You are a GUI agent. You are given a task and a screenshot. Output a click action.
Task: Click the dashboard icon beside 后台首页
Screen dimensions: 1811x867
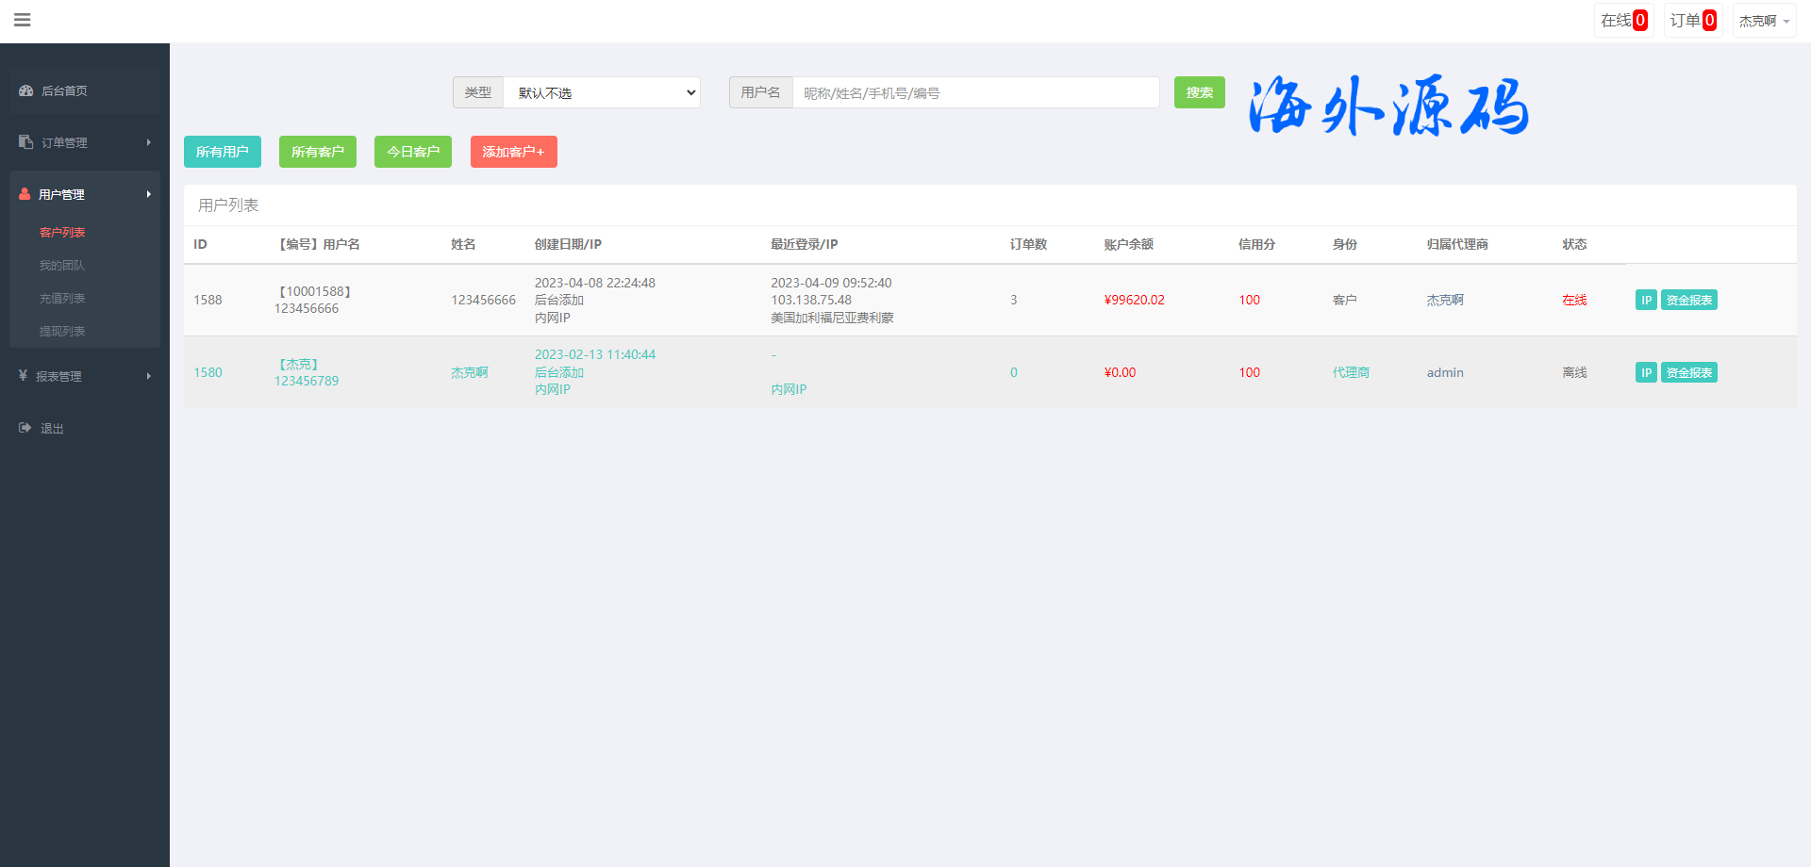(26, 90)
